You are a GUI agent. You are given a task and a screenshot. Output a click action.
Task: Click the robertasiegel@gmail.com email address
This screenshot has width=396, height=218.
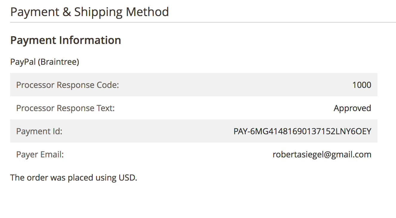[322, 154]
